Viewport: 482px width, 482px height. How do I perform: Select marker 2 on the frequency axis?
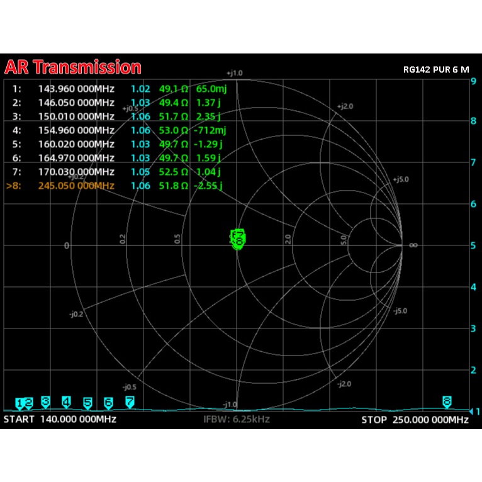coord(28,403)
